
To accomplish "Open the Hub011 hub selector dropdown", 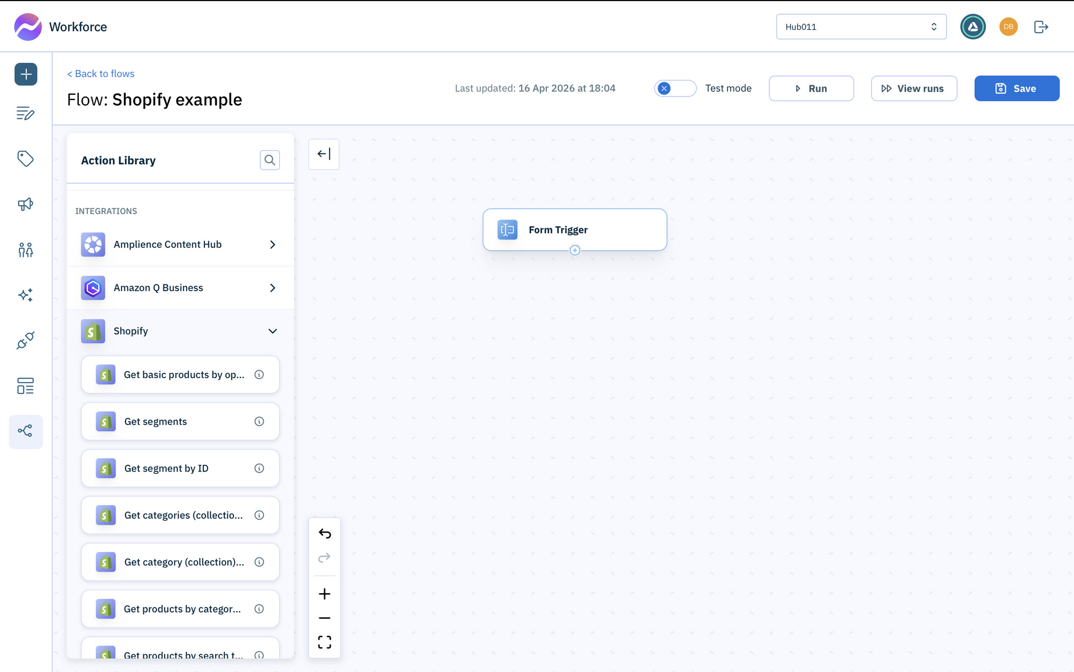I will [860, 26].
